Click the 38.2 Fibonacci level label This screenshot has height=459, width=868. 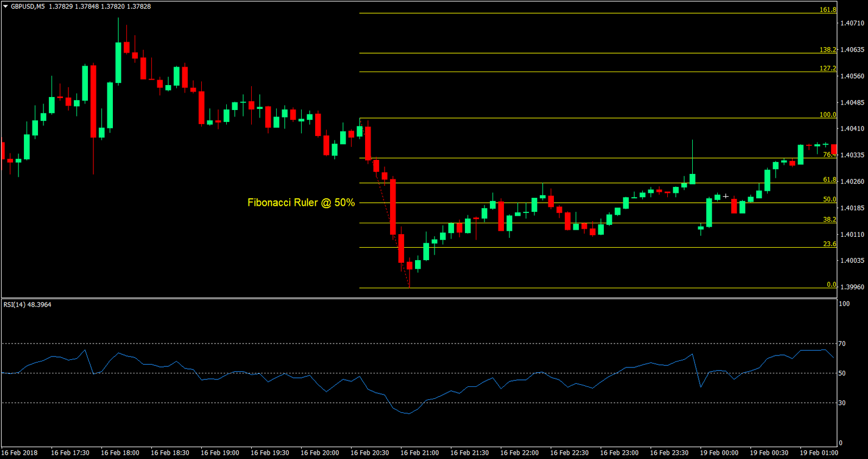click(829, 219)
